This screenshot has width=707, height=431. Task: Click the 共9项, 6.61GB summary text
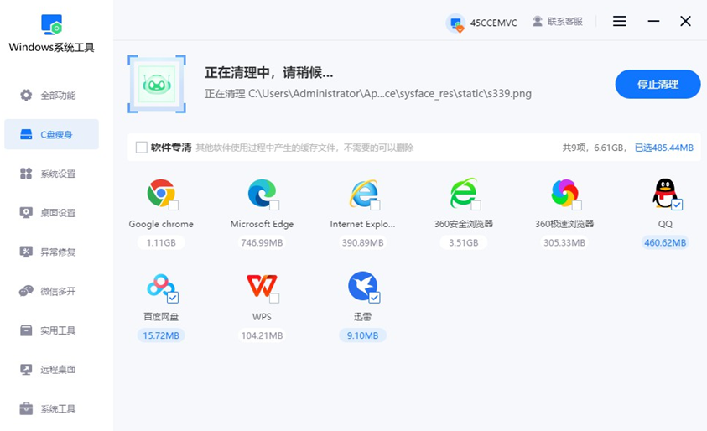tap(595, 148)
